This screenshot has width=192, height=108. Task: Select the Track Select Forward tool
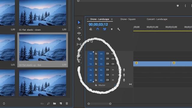click(x=79, y=28)
